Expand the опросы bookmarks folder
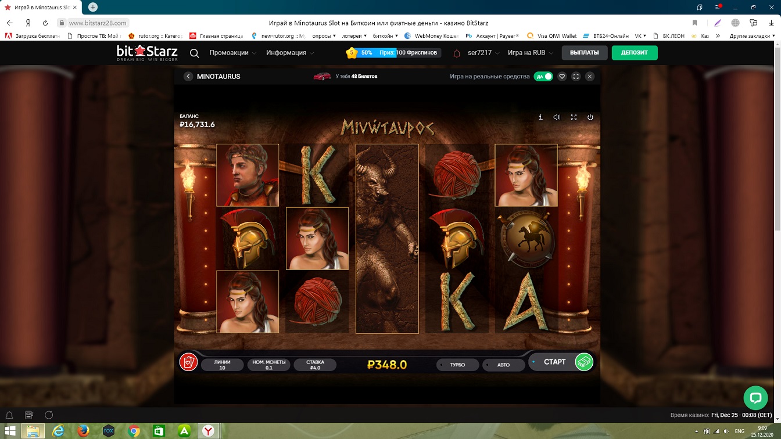Screen dimensions: 781x439 coord(324,36)
